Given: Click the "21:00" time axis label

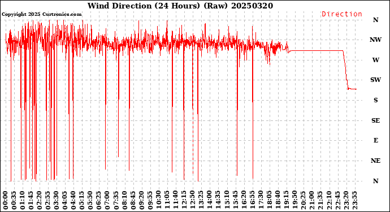Looking at the screenshot, I should click(311, 201).
